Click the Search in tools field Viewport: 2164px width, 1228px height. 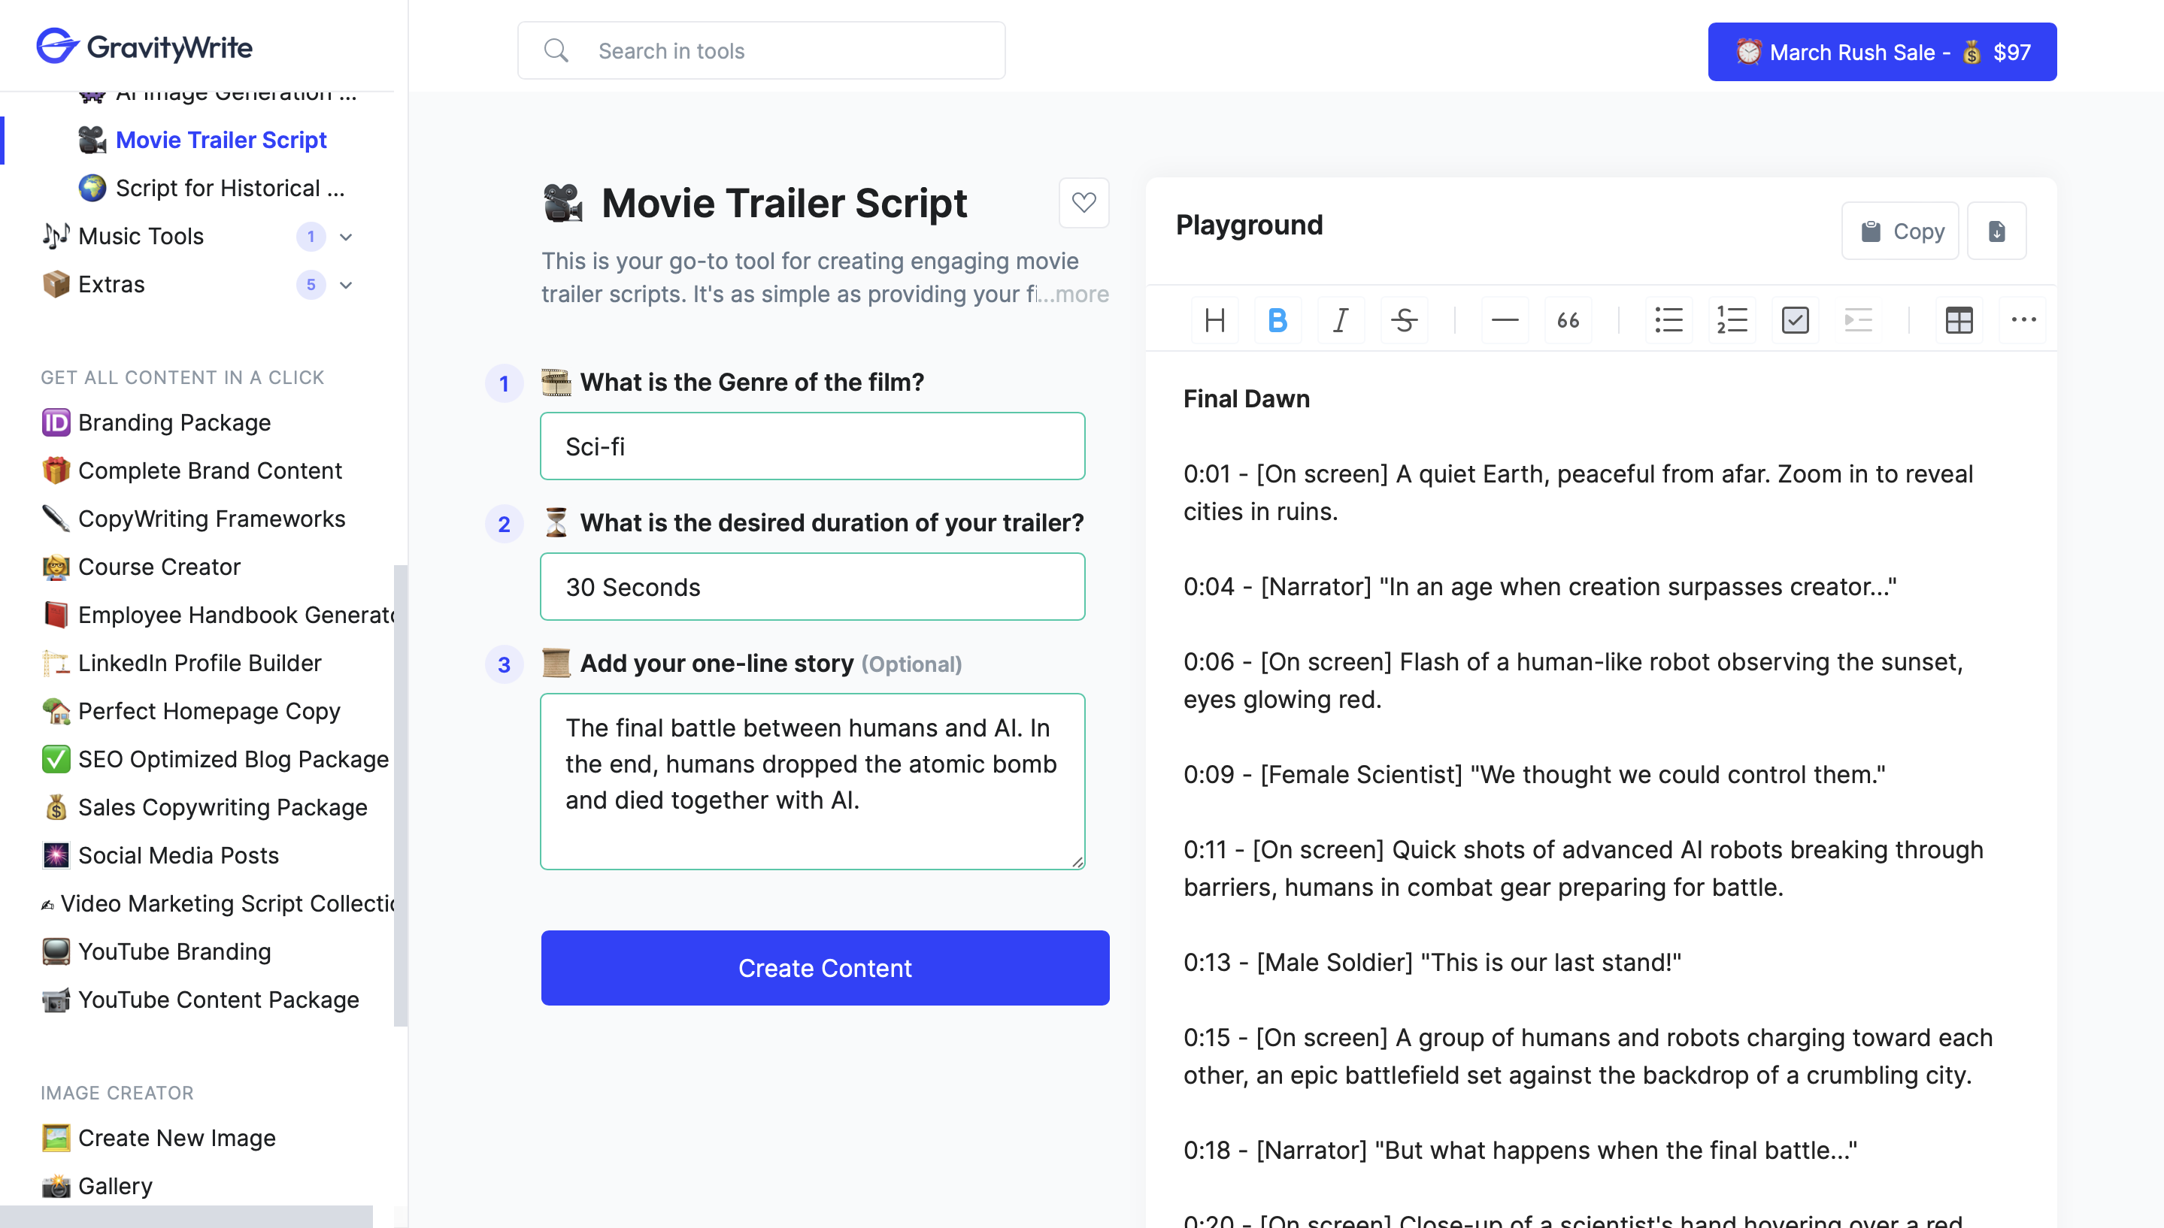761,51
